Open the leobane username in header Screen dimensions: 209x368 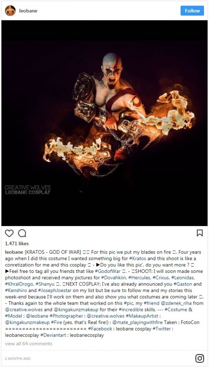click(x=28, y=11)
